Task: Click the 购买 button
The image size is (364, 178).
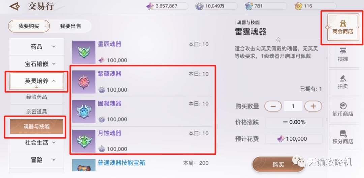Action: tap(278, 165)
